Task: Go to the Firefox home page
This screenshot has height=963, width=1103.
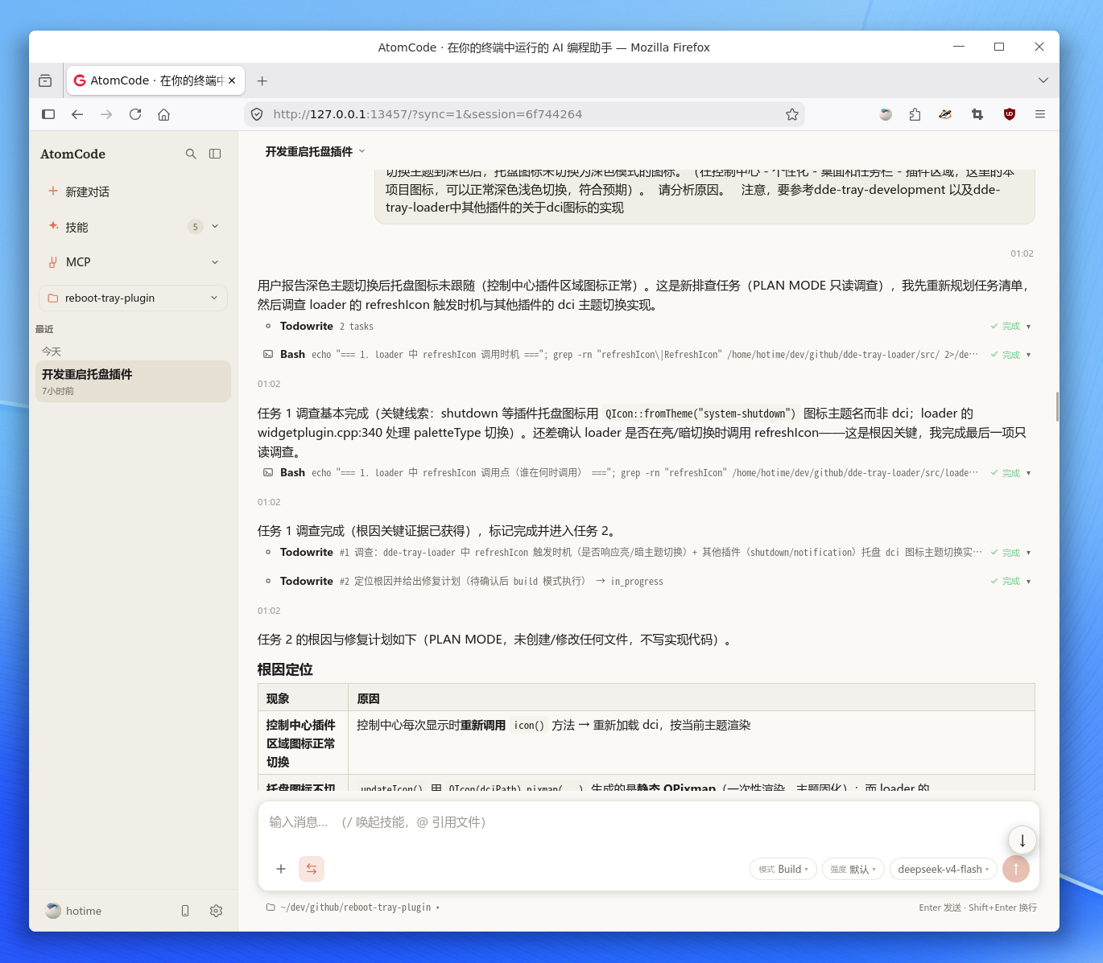Action: (164, 114)
